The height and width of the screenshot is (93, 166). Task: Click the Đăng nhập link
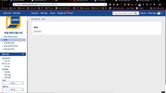tap(152, 13)
